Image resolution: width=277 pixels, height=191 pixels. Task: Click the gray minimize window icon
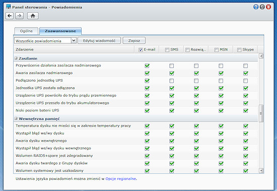tap(262, 7)
